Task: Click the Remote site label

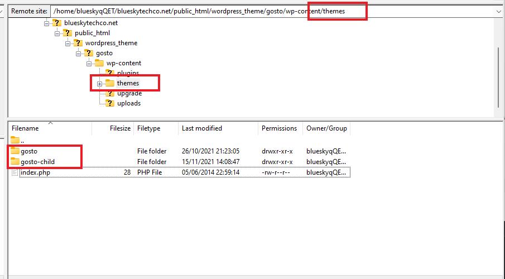Action: [x=29, y=11]
